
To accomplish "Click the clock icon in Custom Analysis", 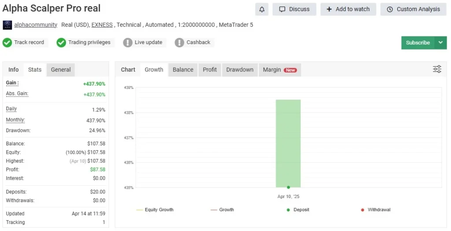I will 390,9.
